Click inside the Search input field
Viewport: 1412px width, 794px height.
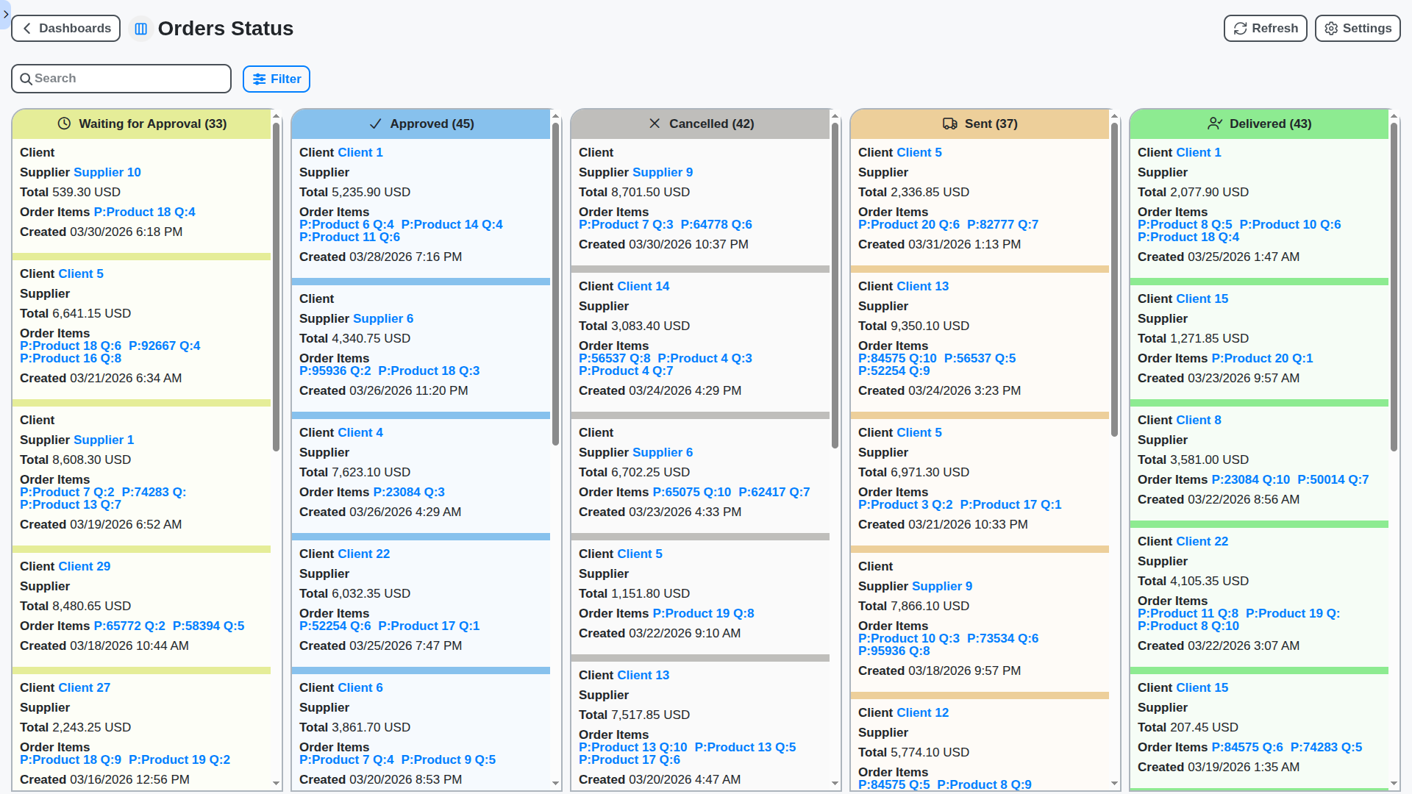(x=121, y=78)
